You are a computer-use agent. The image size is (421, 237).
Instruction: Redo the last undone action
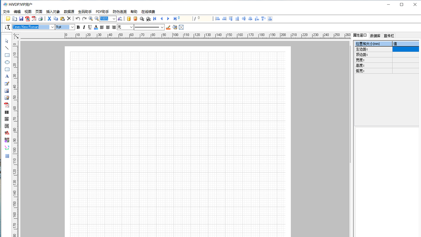click(84, 19)
